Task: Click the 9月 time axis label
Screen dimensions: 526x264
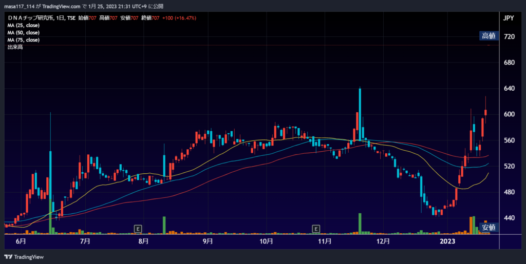Action: pyautogui.click(x=208, y=241)
